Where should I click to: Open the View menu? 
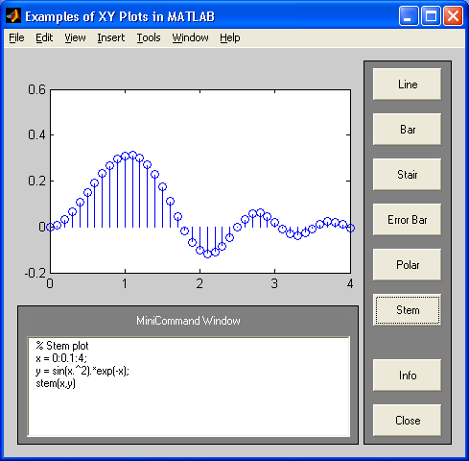[75, 37]
